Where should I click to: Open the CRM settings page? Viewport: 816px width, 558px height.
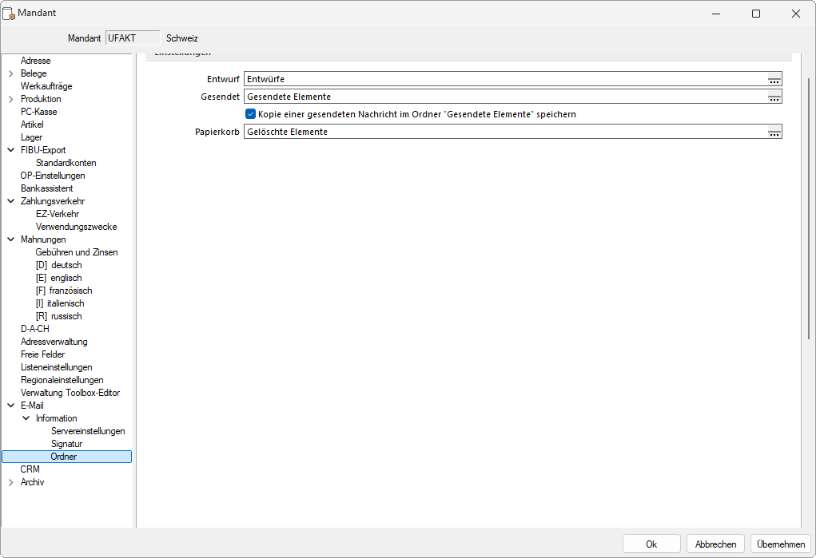coord(30,469)
